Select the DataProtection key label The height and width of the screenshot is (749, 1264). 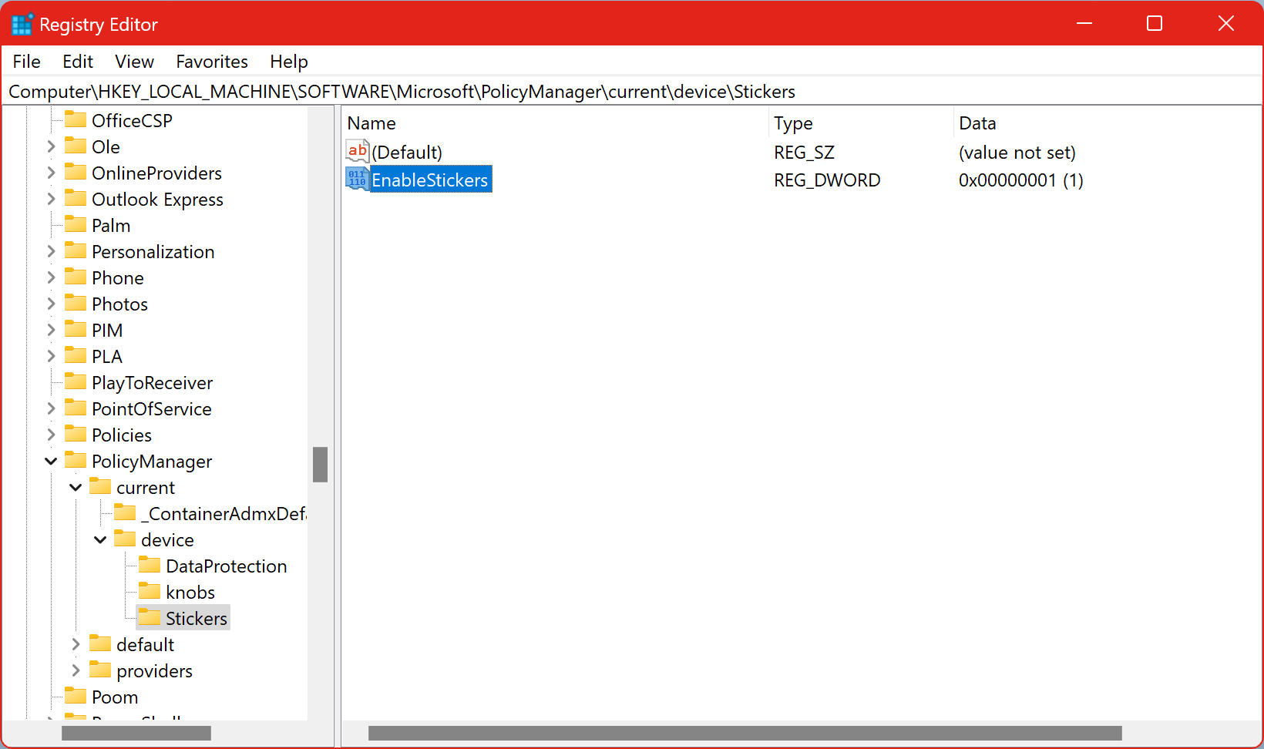click(x=227, y=566)
